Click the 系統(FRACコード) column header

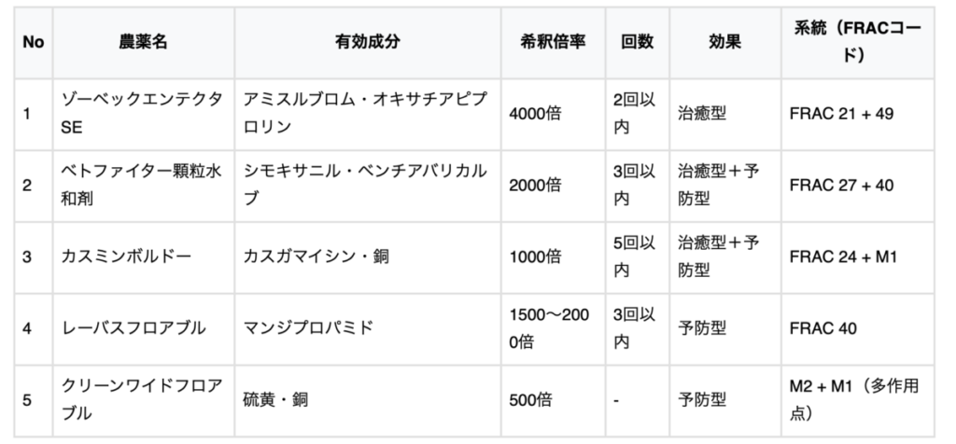click(858, 43)
